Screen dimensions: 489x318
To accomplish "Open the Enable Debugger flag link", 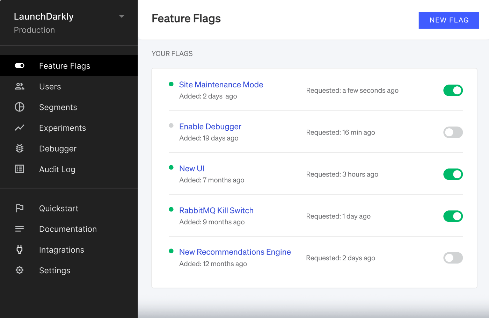I will point(210,127).
